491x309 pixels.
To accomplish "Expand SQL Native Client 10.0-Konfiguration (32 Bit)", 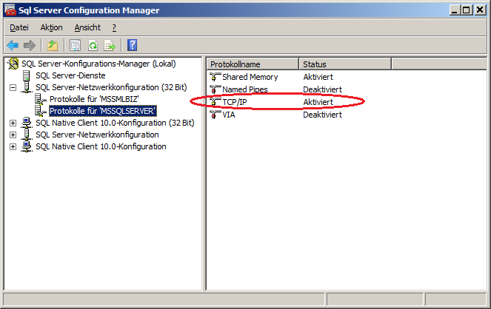I will tap(13, 123).
